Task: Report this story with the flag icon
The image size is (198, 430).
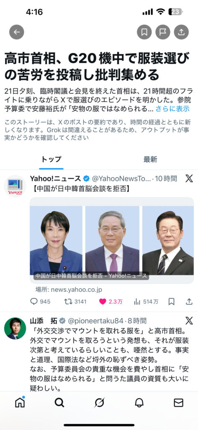Action: pyautogui.click(x=163, y=32)
